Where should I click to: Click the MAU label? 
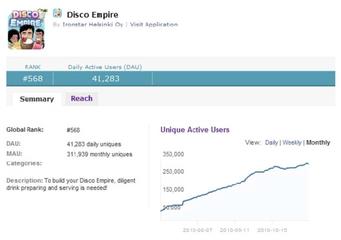(x=14, y=154)
